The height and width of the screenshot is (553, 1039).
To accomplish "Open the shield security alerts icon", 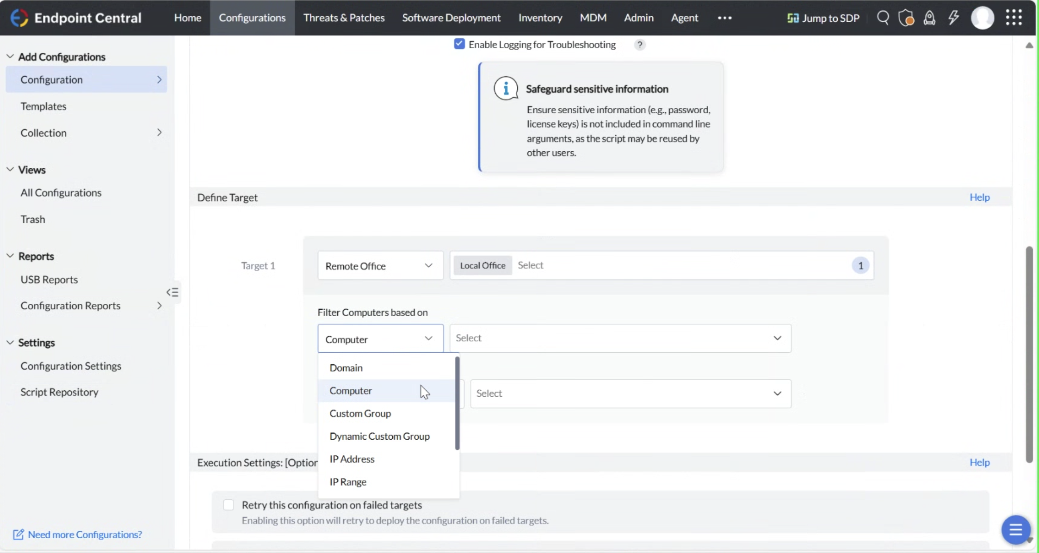I will click(906, 18).
